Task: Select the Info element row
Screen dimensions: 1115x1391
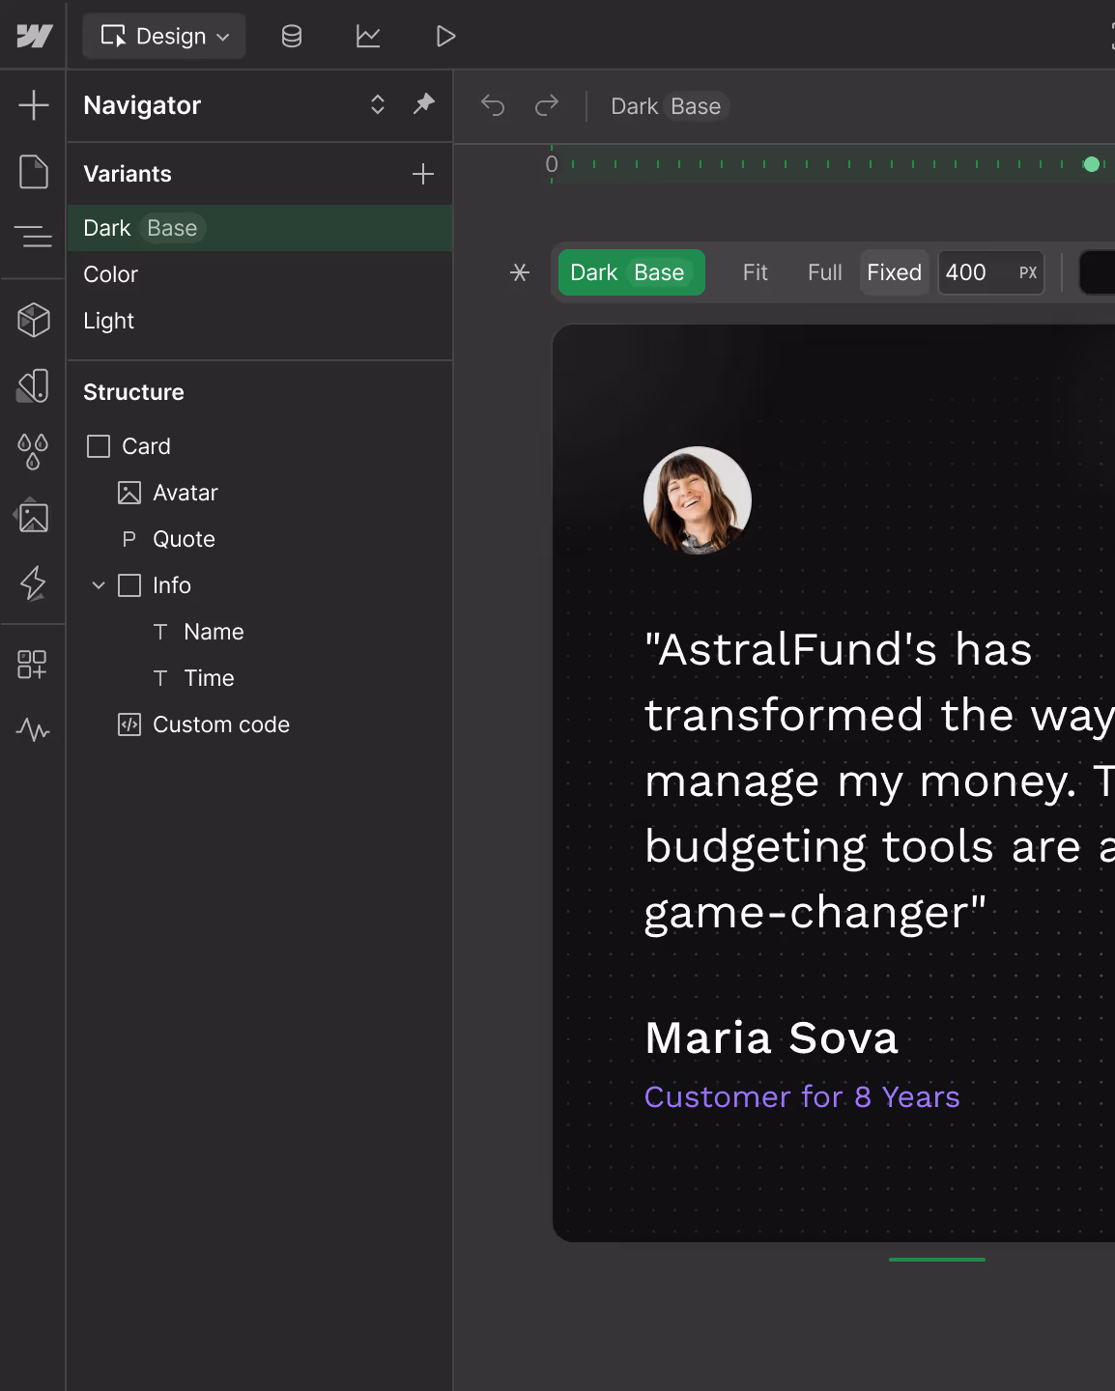Action: [x=260, y=585]
